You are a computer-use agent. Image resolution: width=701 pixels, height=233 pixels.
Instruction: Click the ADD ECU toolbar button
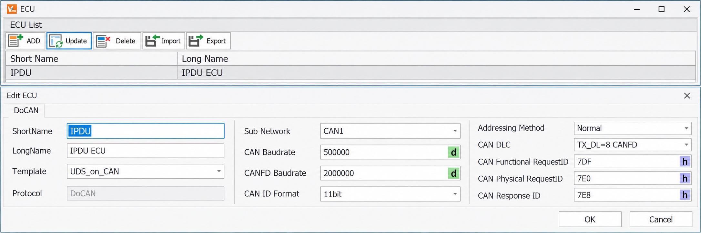click(x=25, y=41)
